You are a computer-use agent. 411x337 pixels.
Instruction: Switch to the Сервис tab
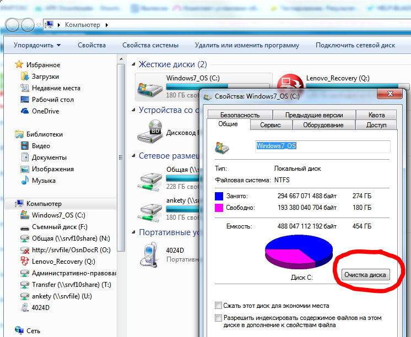[271, 125]
